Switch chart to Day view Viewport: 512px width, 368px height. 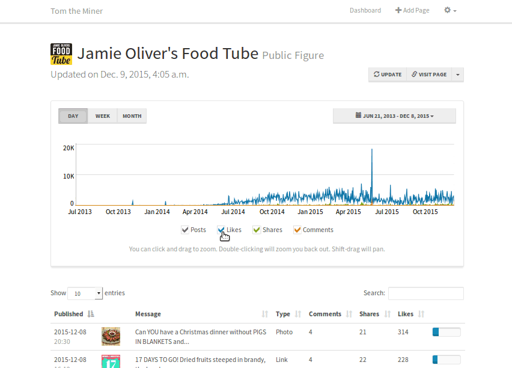(73, 116)
